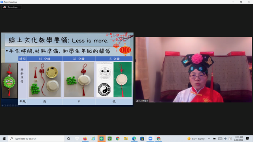Open Microsoft Edge from the taskbar
The image size is (253, 142).
[134, 138]
